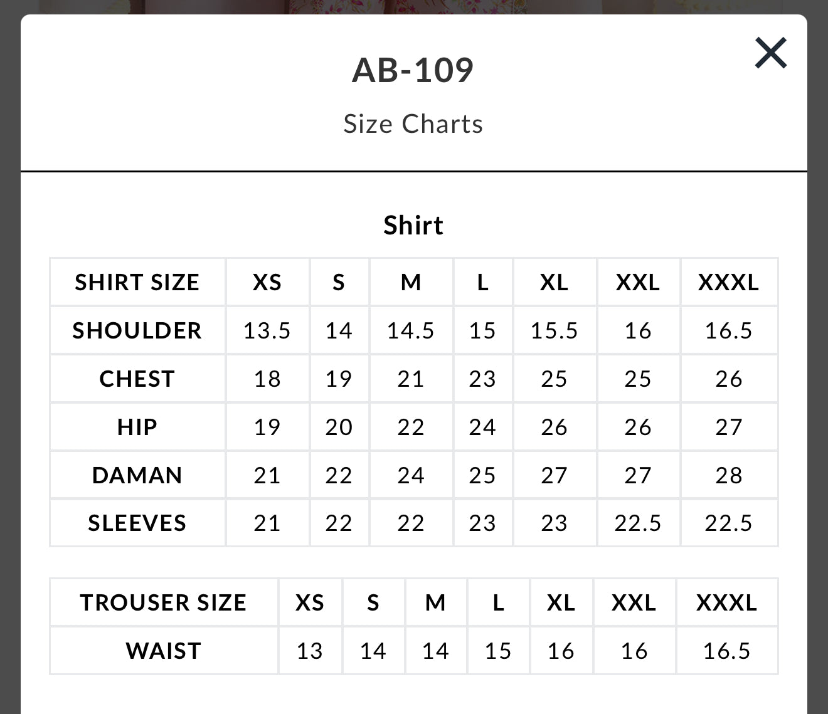Viewport: 828px width, 714px height.
Task: Select the HIP row label
Action: pyautogui.click(x=137, y=427)
